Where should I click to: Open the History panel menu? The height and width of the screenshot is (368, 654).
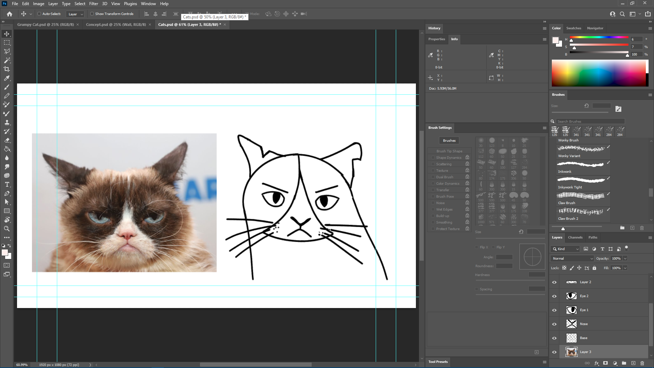[544, 28]
